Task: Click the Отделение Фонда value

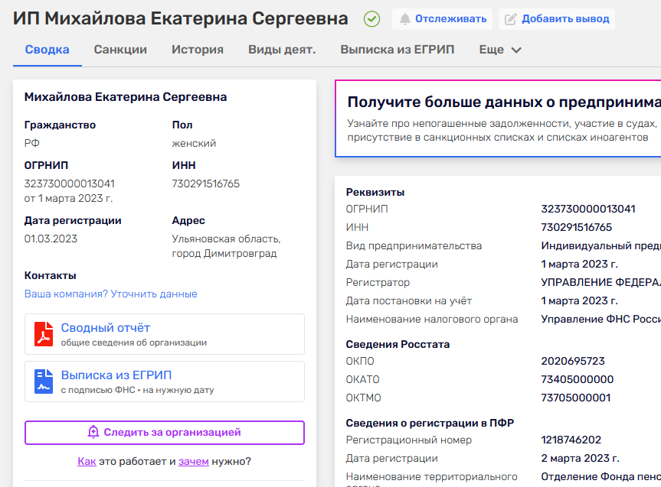Action: click(x=600, y=476)
